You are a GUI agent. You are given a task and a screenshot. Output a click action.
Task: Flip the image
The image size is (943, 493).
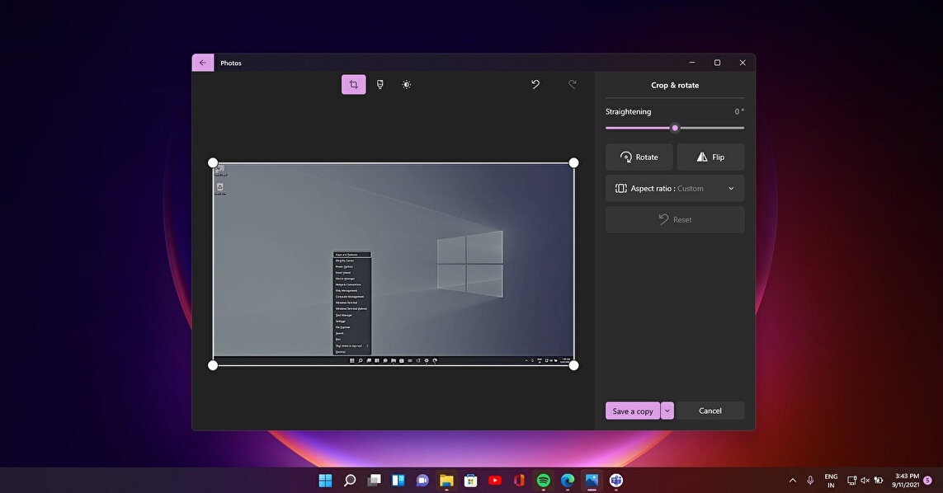[710, 157]
